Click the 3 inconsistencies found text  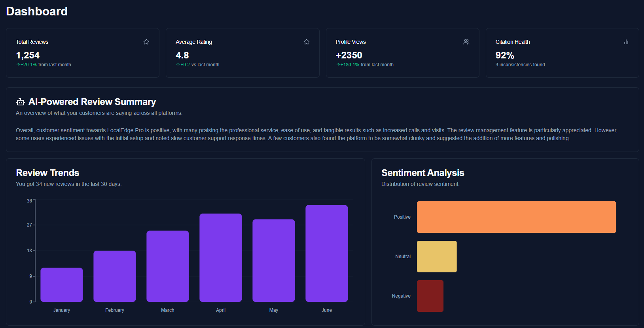pyautogui.click(x=520, y=65)
